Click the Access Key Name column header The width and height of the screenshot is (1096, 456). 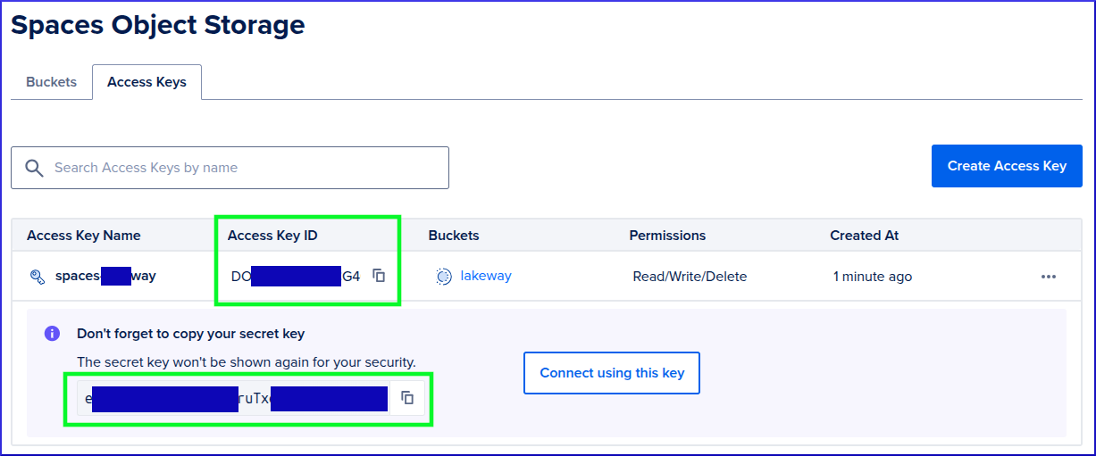(x=84, y=236)
